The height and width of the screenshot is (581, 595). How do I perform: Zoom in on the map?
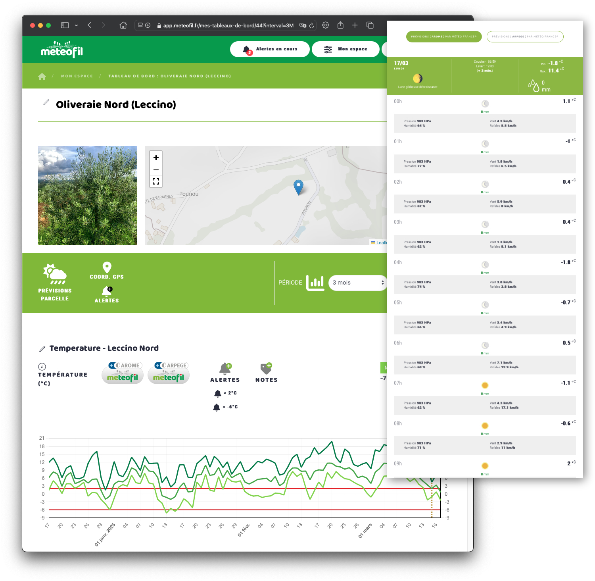pyautogui.click(x=156, y=158)
